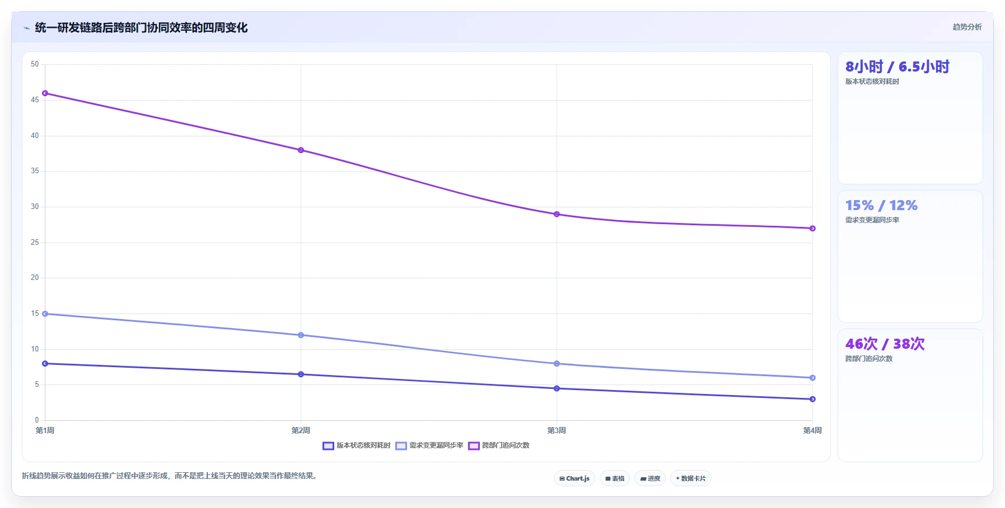Click the 第3周 x-axis label
1005x508 pixels.
tap(557, 430)
